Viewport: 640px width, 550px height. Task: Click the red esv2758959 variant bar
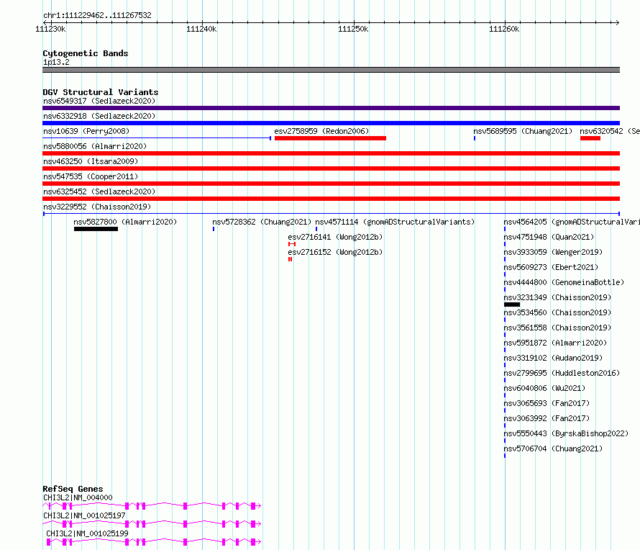point(330,138)
